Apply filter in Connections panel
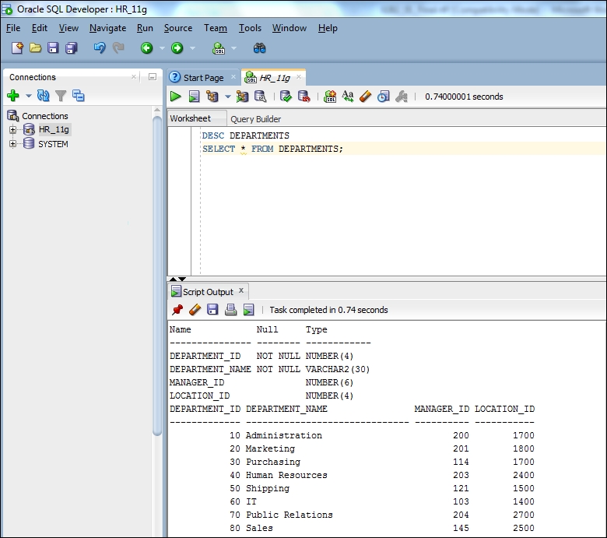The width and height of the screenshot is (607, 538). 61,96
